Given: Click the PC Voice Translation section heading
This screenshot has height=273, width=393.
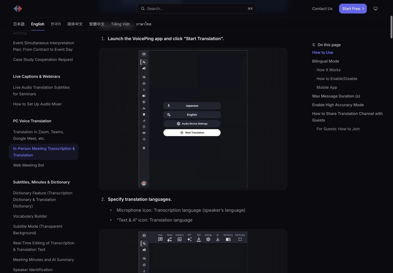Looking at the screenshot, I should click(32, 121).
